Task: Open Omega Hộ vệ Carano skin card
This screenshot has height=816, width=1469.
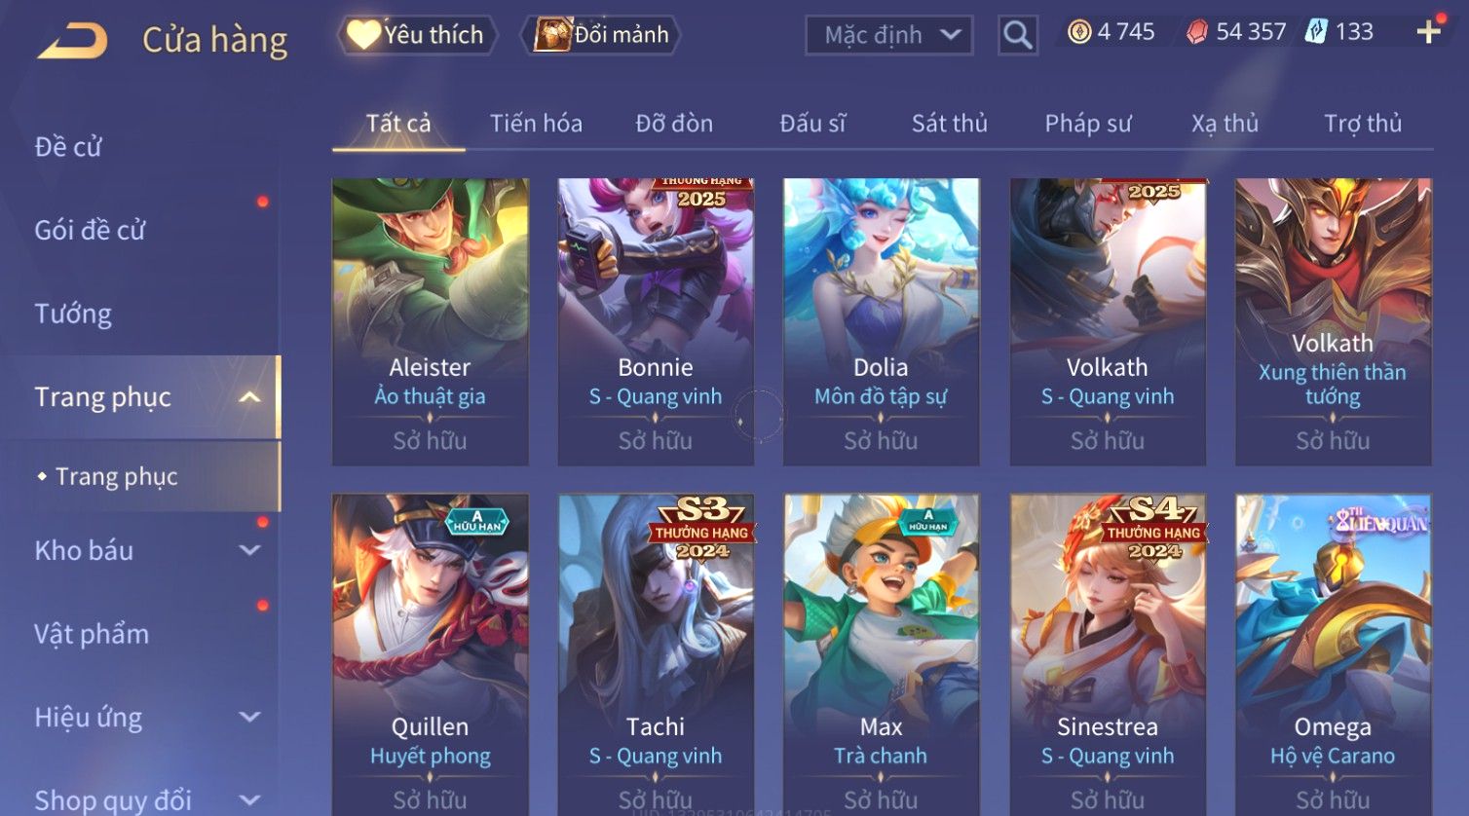Action: pyautogui.click(x=1333, y=654)
